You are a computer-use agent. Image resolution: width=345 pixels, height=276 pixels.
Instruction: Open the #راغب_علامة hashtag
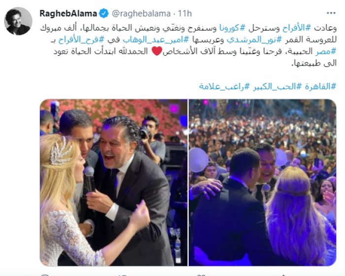click(x=224, y=87)
